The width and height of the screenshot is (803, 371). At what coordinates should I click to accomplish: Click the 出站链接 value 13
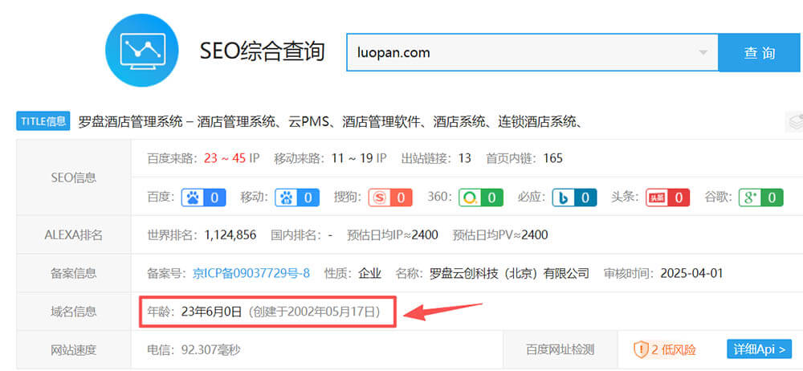pos(464,158)
